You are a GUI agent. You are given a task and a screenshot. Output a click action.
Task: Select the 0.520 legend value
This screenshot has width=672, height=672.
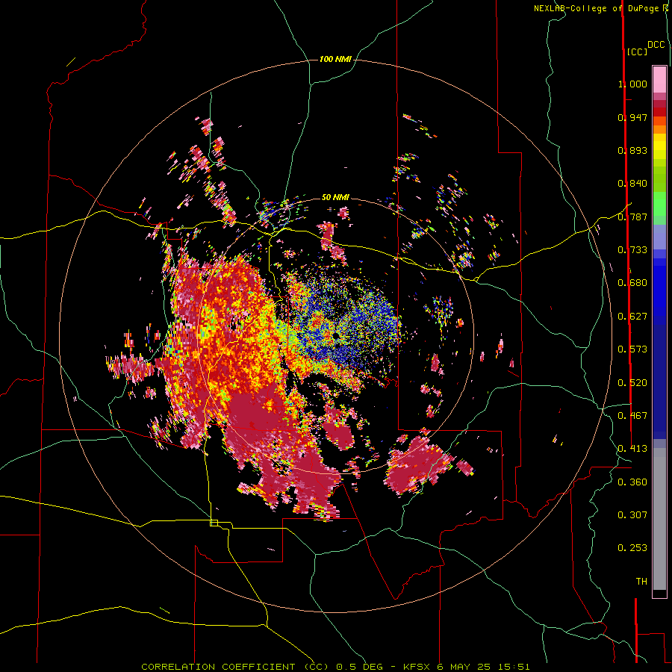tap(632, 383)
